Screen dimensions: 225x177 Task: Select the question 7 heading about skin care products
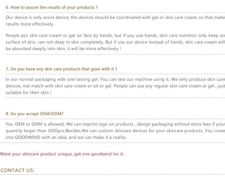coord(61,69)
